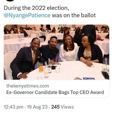113x113 pixels.
Task: Click the black phone lying on the table
Action: (105, 75)
